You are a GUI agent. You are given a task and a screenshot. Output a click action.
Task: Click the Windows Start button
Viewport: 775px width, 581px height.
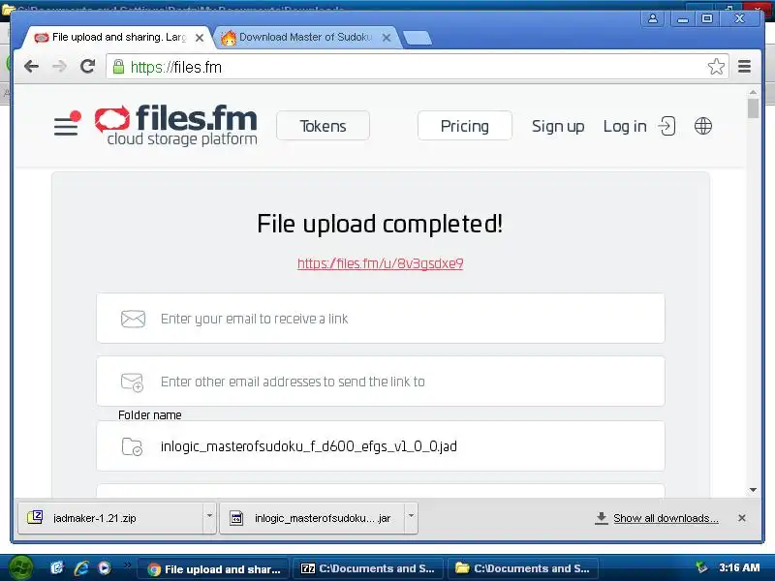[19, 568]
